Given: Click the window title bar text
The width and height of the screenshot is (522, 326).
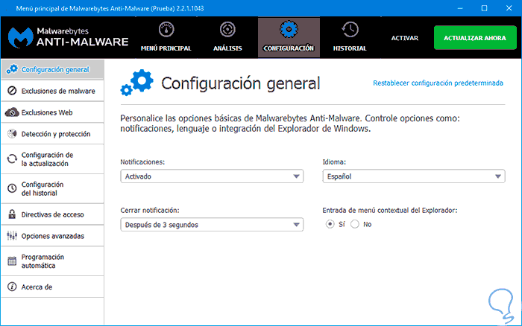Looking at the screenshot, I should [x=110, y=8].
